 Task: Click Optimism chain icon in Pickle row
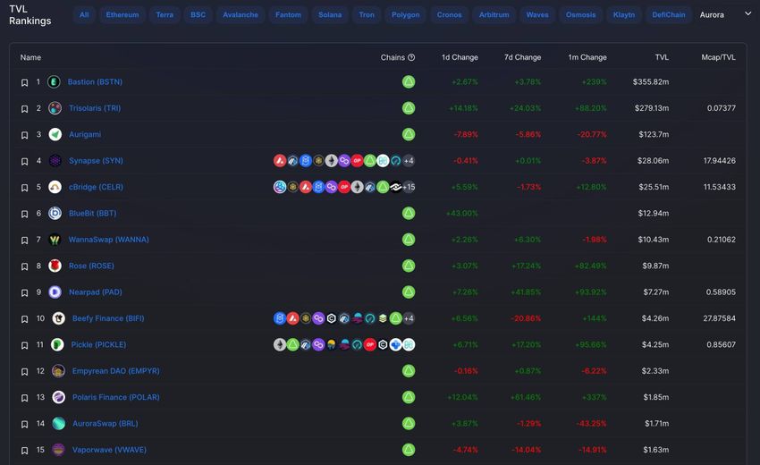tap(370, 344)
